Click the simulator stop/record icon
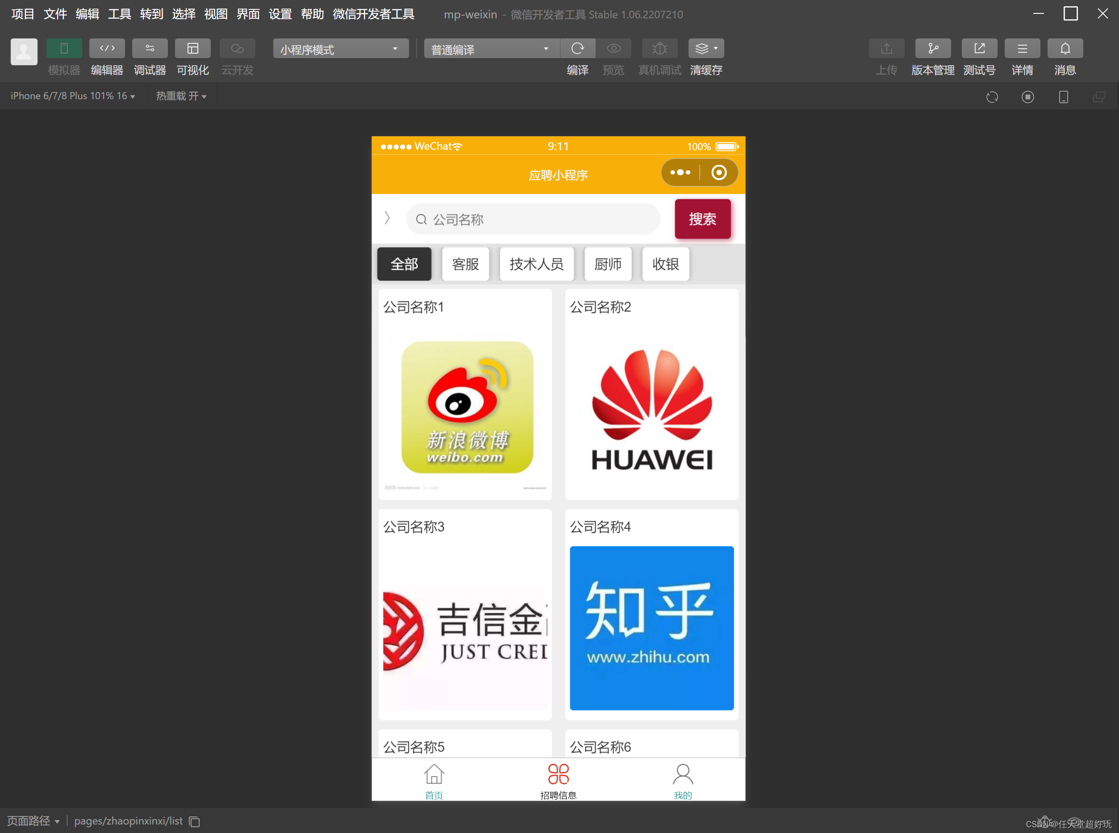 pyautogui.click(x=1027, y=97)
